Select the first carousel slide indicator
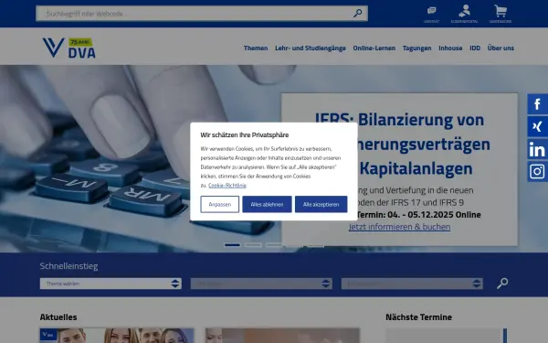 coord(232,245)
